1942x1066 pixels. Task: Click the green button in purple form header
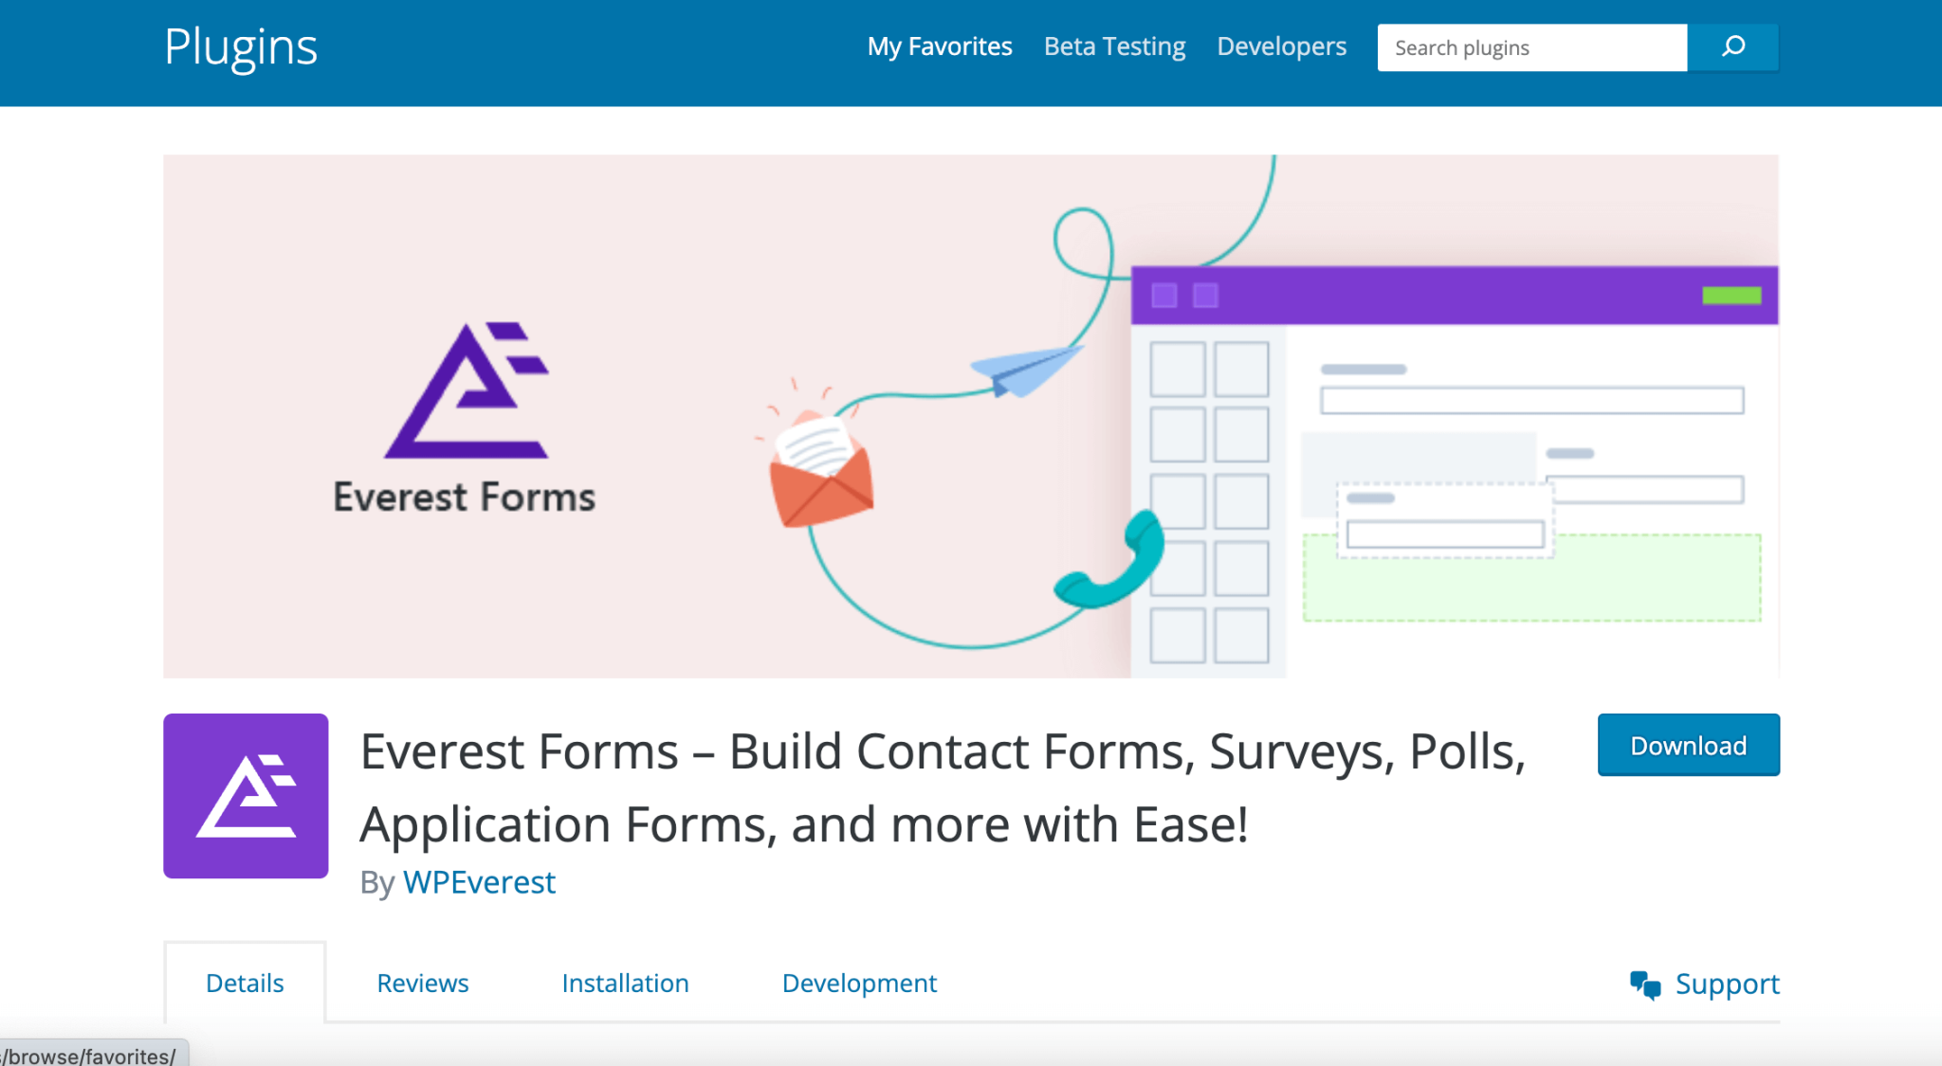pos(1731,296)
